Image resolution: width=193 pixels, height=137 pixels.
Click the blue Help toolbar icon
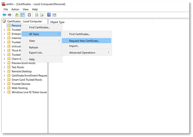click(x=49, y=15)
